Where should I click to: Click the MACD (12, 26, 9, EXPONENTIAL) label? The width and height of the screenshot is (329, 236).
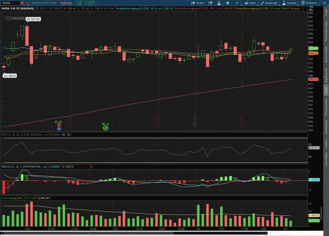(x=24, y=167)
